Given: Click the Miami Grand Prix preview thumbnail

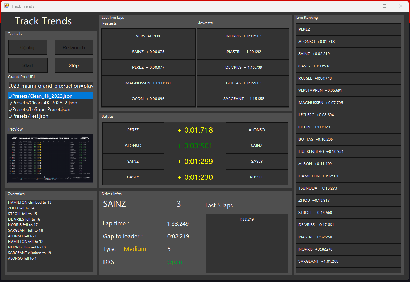Looking at the screenshot, I should click(51, 158).
